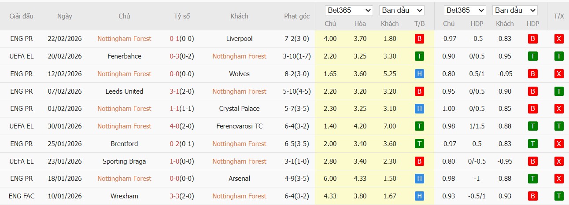The image size is (569, 205).
Task: Click the 6.00 home odds in Arsenal row
Action: [330, 179]
